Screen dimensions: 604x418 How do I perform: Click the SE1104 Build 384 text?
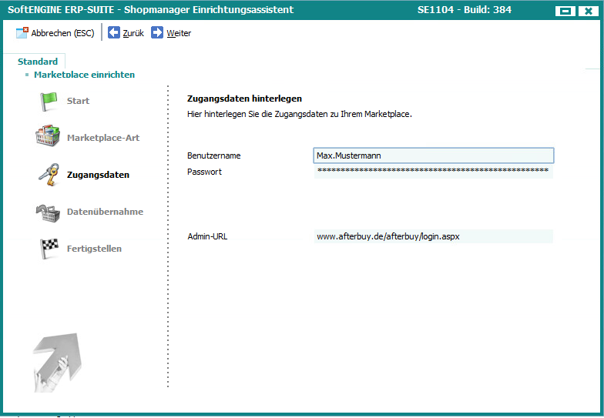pyautogui.click(x=465, y=9)
